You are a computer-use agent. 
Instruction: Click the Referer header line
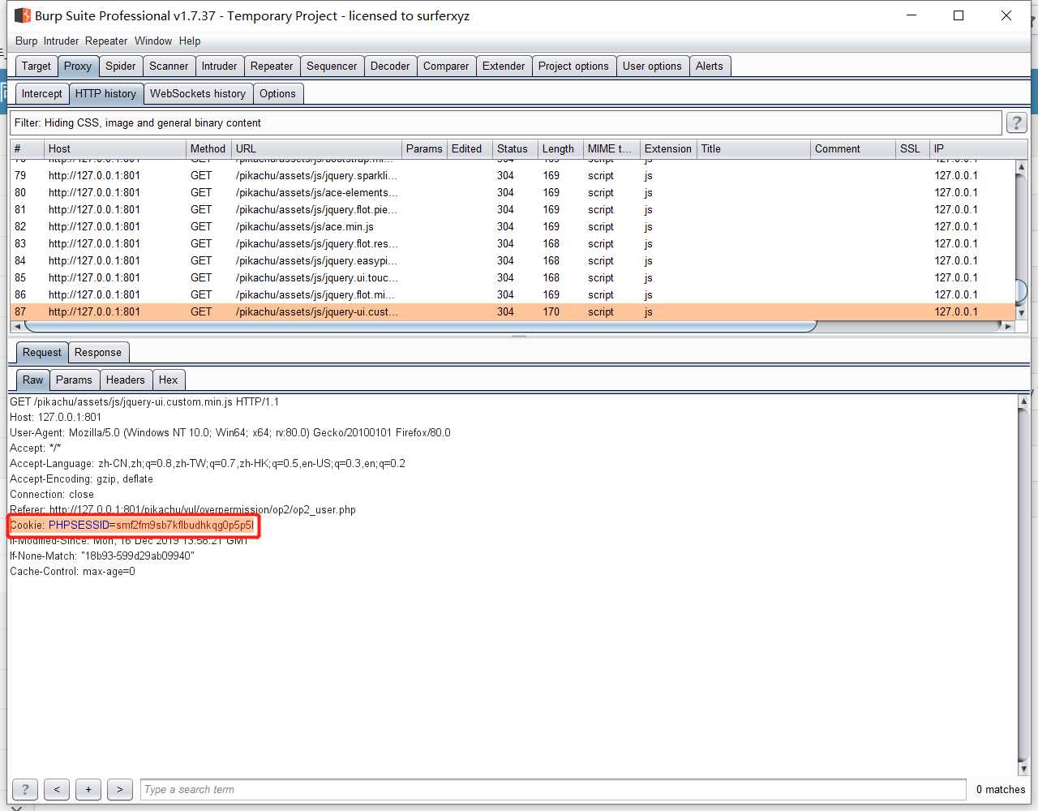(x=182, y=509)
